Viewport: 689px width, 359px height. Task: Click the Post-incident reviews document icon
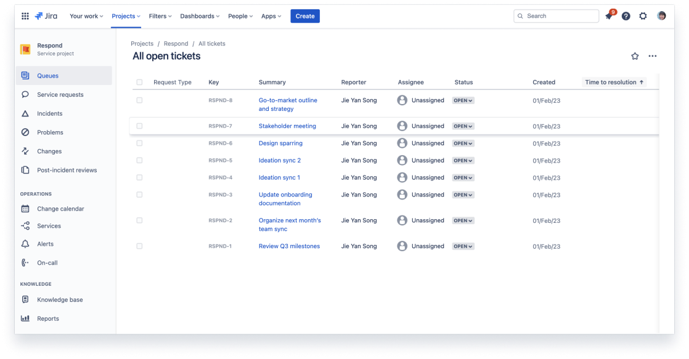click(x=25, y=170)
